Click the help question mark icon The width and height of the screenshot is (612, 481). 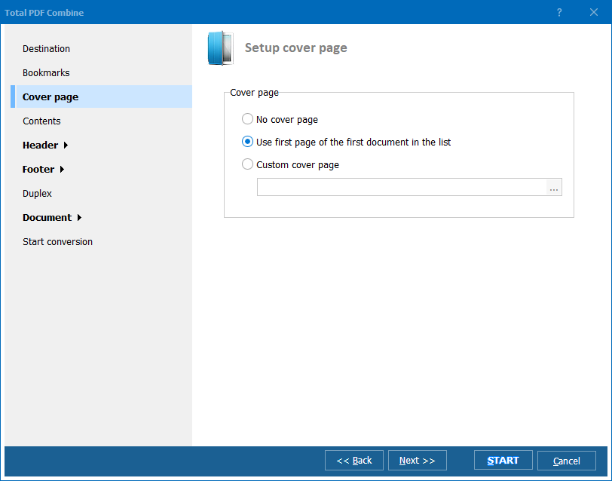tap(559, 13)
